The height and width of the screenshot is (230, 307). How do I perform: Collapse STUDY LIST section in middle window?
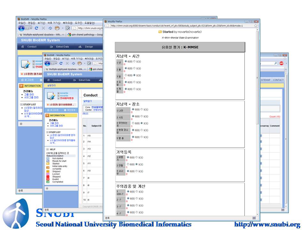47,132
